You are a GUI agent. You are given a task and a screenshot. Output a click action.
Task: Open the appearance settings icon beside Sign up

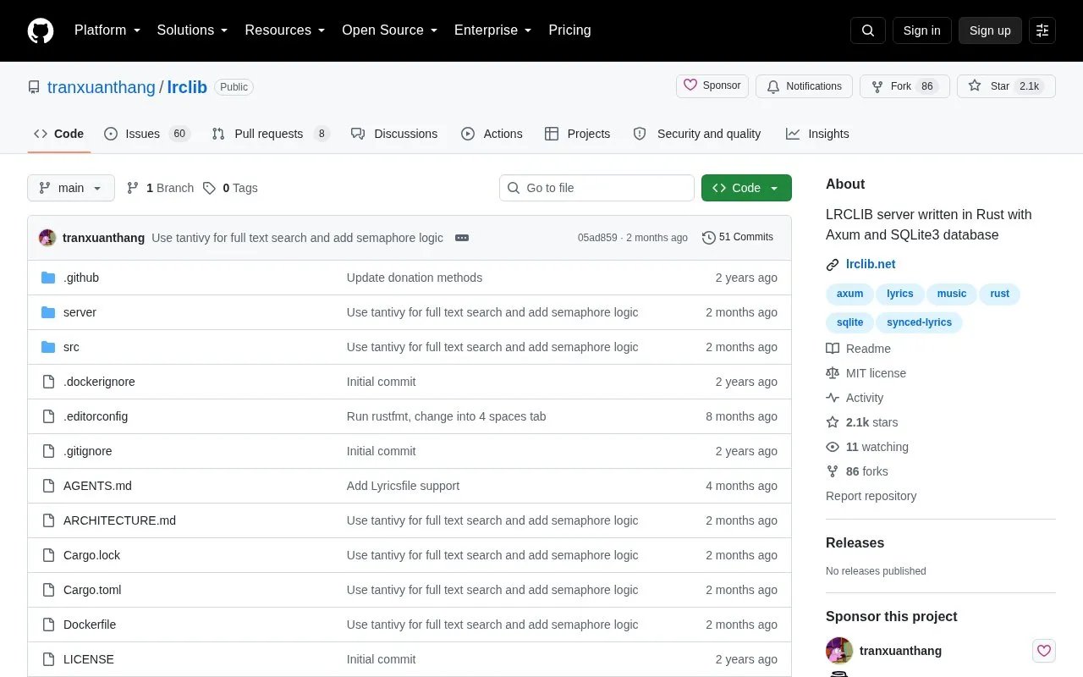point(1042,30)
